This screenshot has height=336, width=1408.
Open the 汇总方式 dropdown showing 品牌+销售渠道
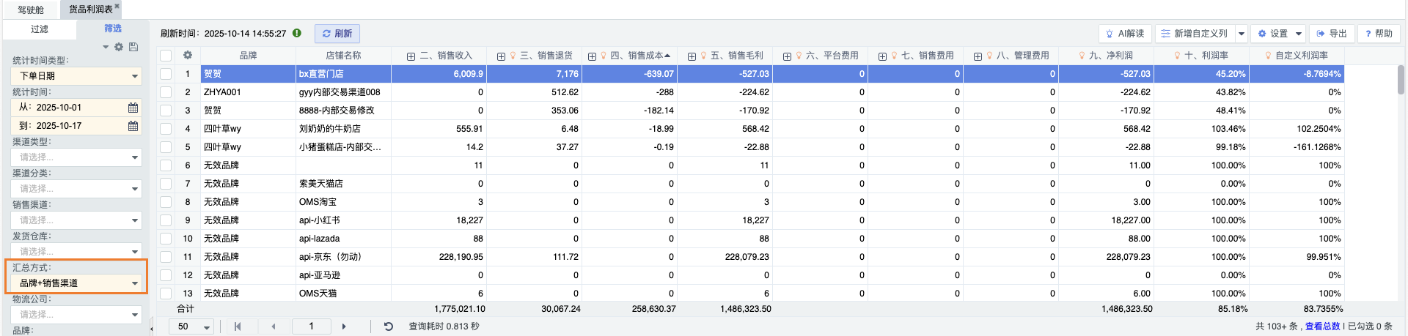click(x=76, y=283)
